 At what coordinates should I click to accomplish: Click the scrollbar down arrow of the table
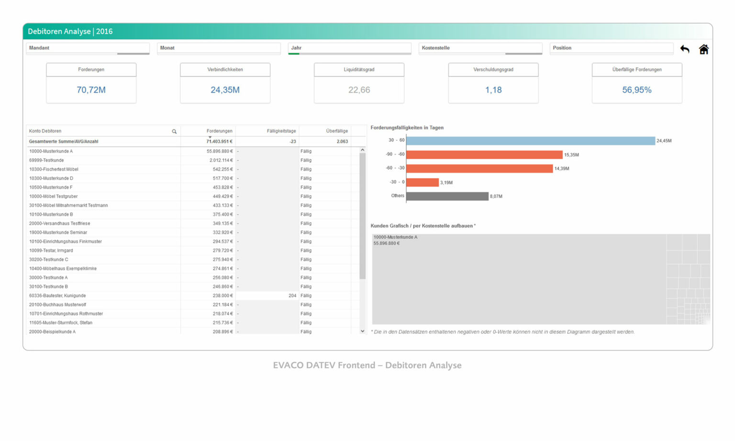click(x=362, y=331)
